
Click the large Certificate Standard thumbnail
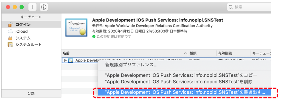click(x=76, y=27)
